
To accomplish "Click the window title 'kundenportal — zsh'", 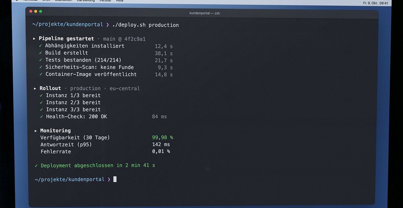I will pyautogui.click(x=205, y=13).
